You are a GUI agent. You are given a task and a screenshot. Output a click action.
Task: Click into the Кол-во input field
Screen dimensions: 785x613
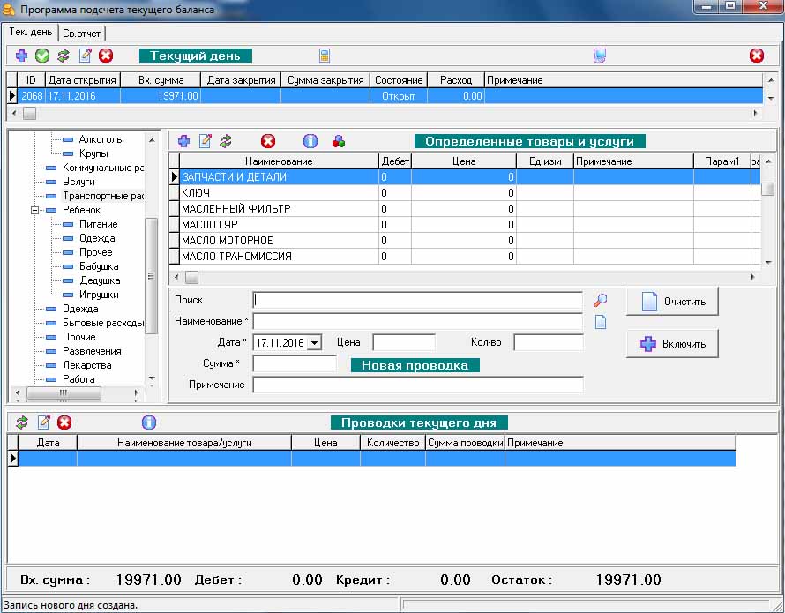tap(549, 342)
